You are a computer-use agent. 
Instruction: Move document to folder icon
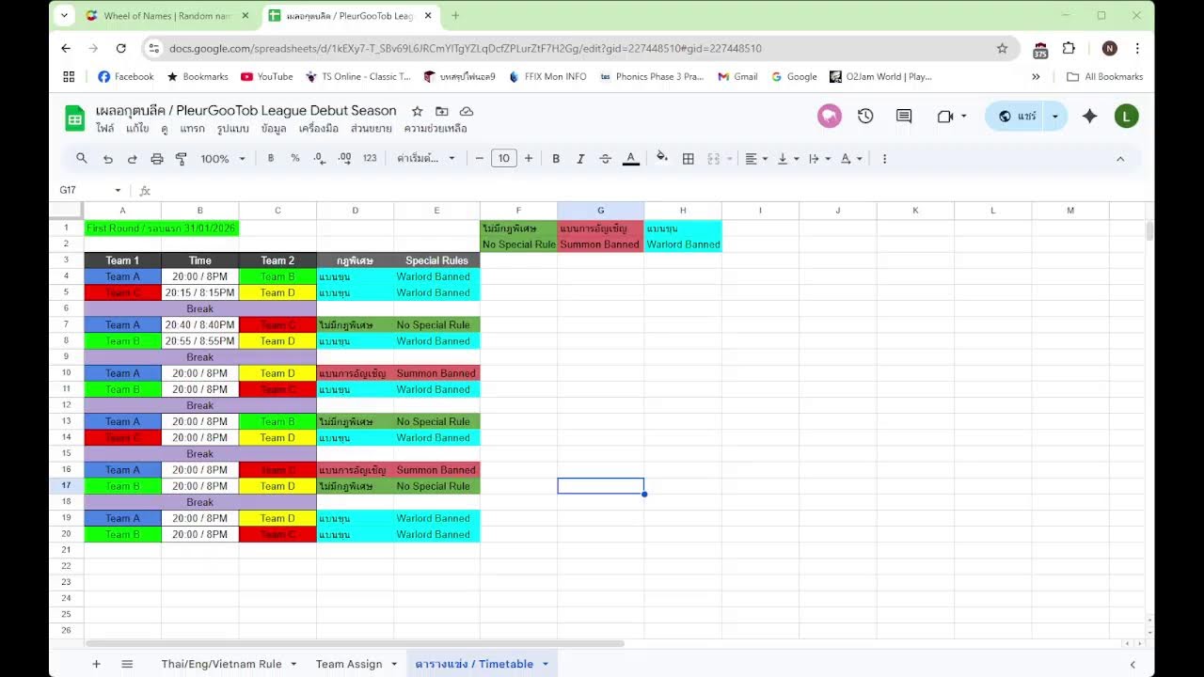click(442, 111)
